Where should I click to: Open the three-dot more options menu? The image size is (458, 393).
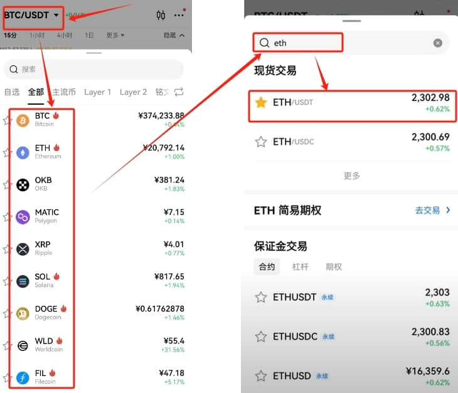(179, 15)
